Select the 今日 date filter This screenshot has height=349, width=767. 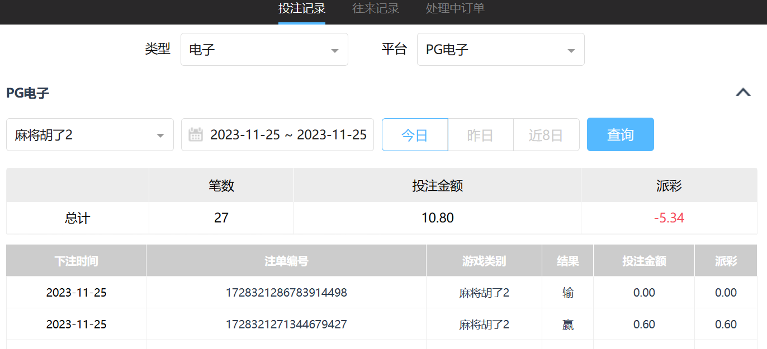pyautogui.click(x=415, y=135)
